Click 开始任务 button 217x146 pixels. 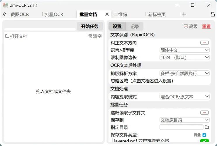coord(90,26)
